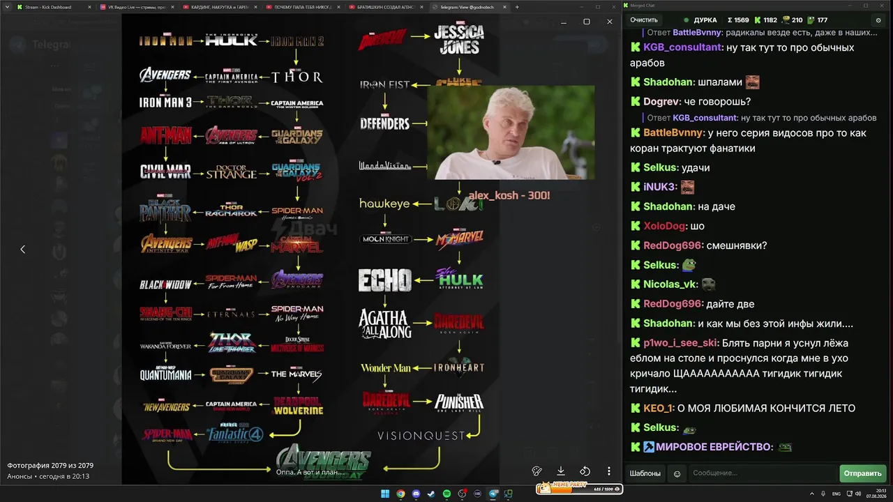The width and height of the screenshot is (893, 502).
Task: Open the browser tab search dropdown
Action: (x=6, y=7)
